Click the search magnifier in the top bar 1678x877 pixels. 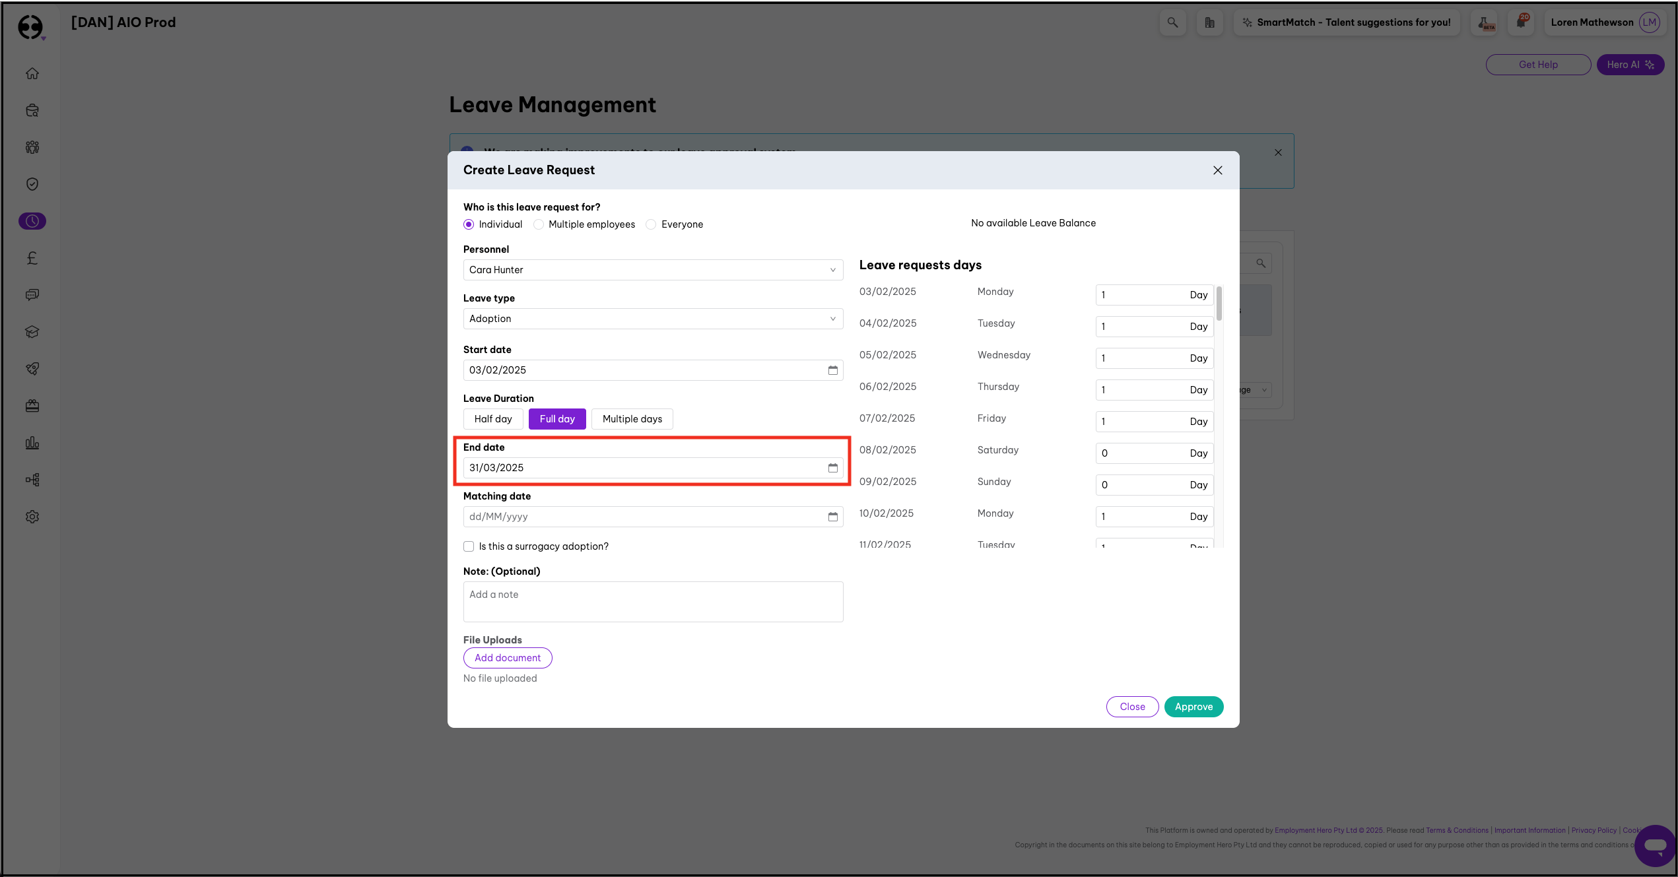[x=1172, y=22]
